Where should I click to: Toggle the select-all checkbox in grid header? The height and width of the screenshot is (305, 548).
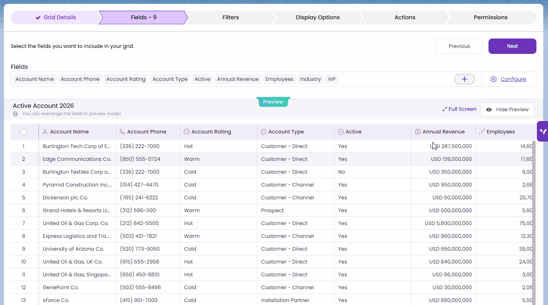pyautogui.click(x=24, y=132)
